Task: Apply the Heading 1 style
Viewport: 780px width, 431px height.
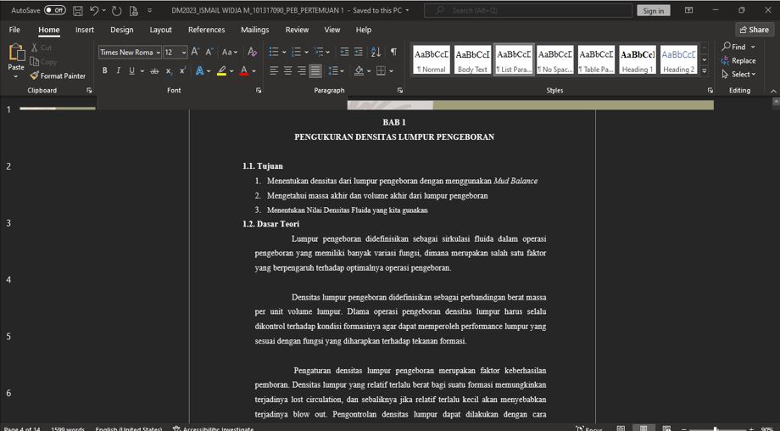Action: coord(638,59)
